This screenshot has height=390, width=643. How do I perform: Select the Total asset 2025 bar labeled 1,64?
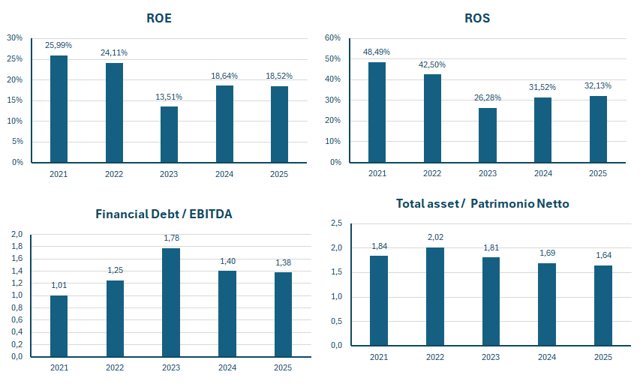click(603, 305)
